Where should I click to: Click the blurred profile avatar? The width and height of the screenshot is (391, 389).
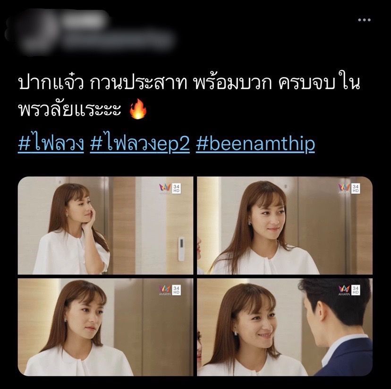(31, 32)
